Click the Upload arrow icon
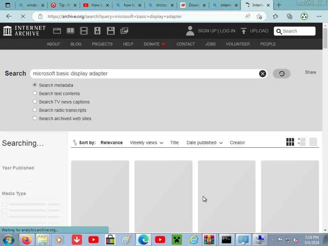 (243, 31)
